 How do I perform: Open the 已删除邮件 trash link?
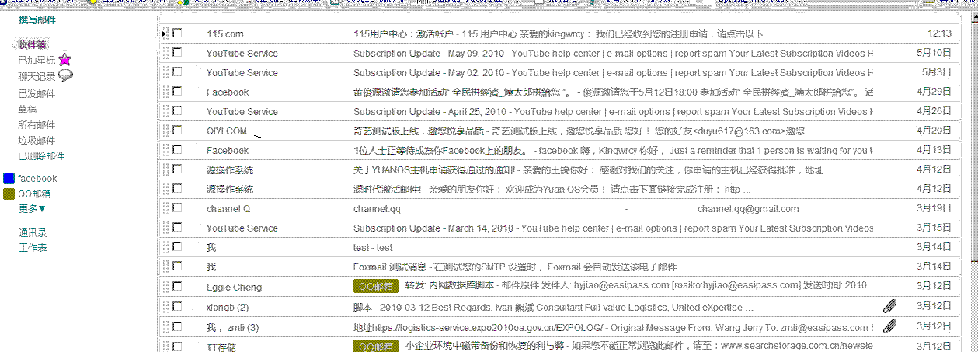point(42,155)
